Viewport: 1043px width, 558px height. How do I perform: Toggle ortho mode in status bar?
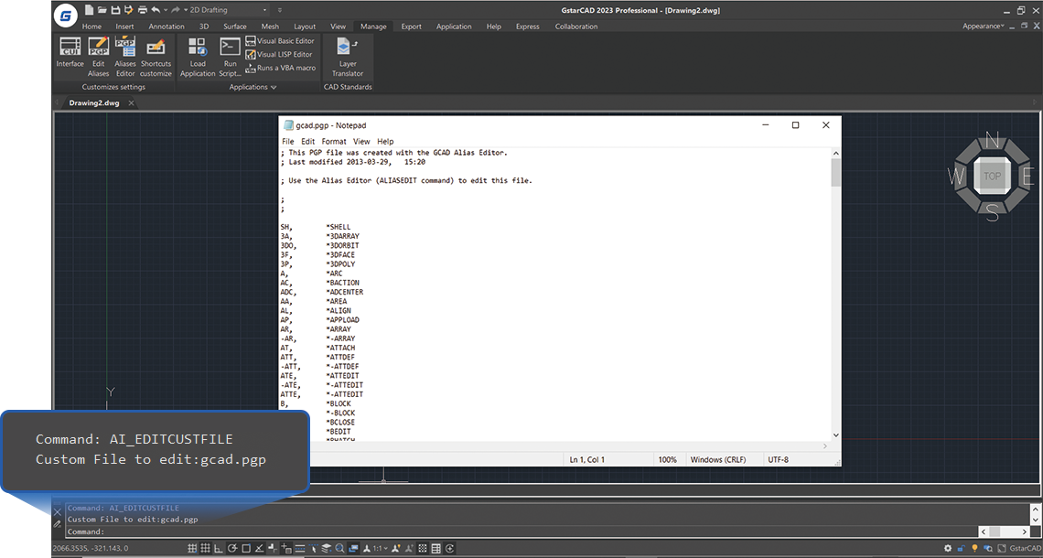tap(218, 549)
